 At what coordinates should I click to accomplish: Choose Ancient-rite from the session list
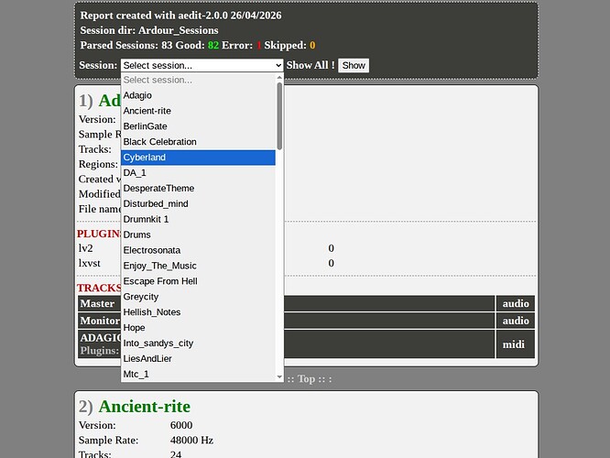198,111
